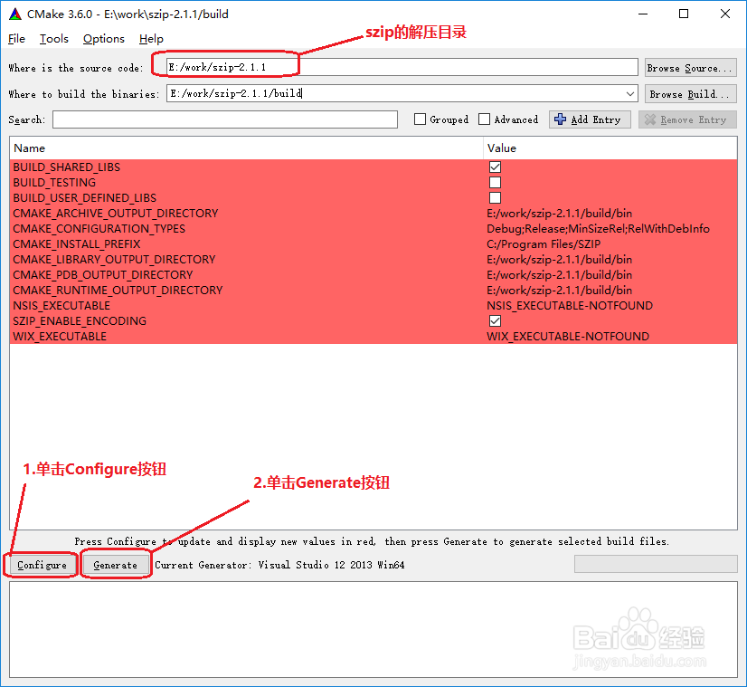Edit the CMAKE_RUNTIME_OUTPUT_DIRECTORY path value
The height and width of the screenshot is (687, 747).
click(x=559, y=290)
